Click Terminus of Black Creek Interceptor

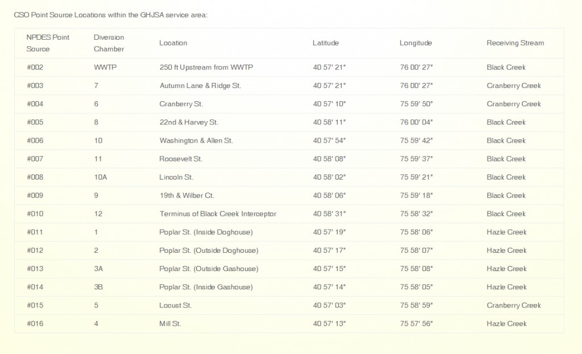218,214
